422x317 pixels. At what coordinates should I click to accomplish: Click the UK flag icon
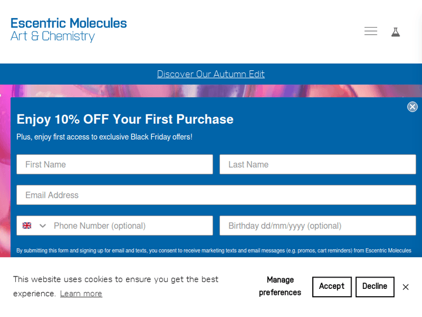(27, 226)
